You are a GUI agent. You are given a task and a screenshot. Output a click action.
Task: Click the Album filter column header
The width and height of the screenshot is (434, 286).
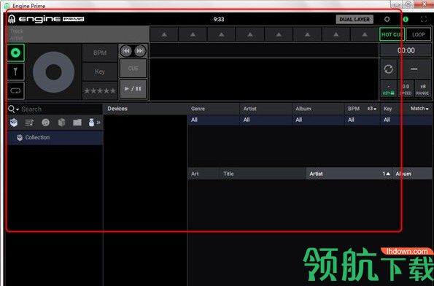[318, 109]
